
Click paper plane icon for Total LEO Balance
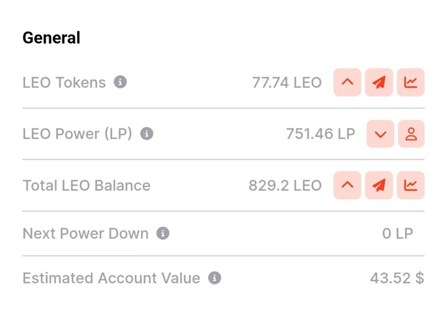[379, 185]
